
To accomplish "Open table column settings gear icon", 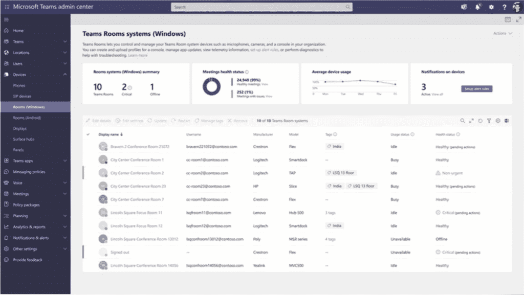I will point(498,121).
